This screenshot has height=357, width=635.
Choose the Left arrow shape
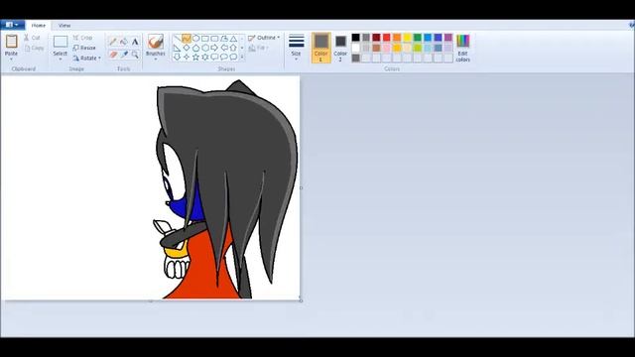click(224, 48)
